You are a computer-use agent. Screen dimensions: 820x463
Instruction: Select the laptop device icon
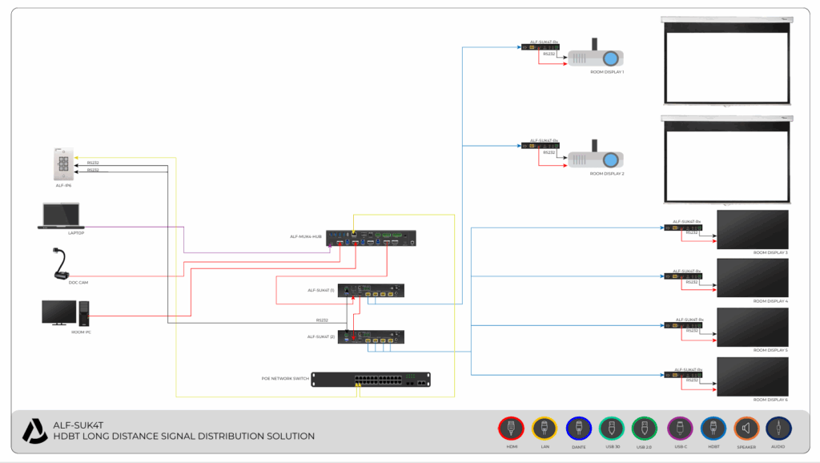point(61,216)
